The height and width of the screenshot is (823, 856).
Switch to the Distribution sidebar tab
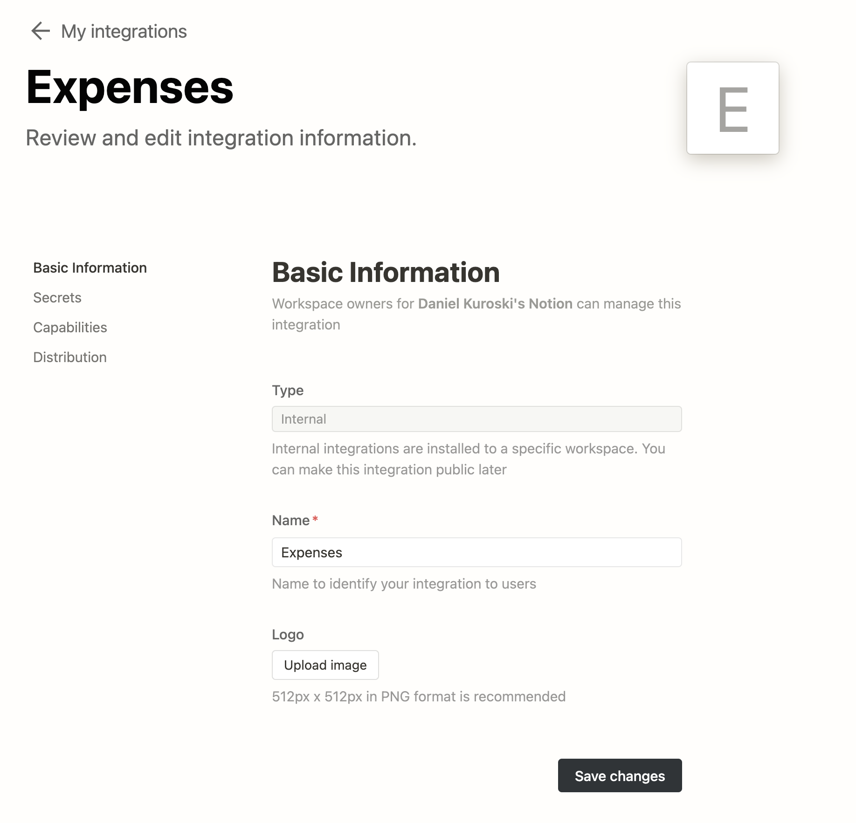tap(69, 357)
